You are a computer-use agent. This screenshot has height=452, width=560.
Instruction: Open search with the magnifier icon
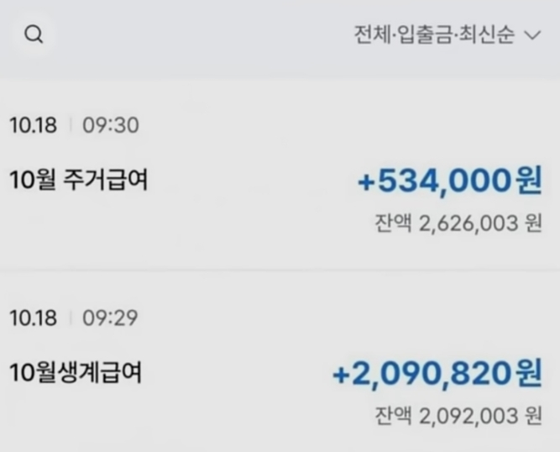(x=34, y=34)
